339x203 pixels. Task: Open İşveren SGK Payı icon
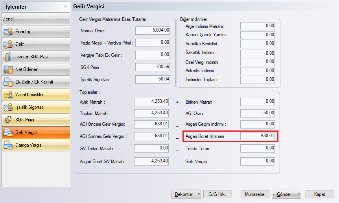tap(8, 57)
